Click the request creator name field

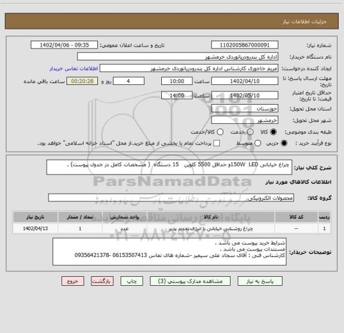pyautogui.click(x=189, y=69)
